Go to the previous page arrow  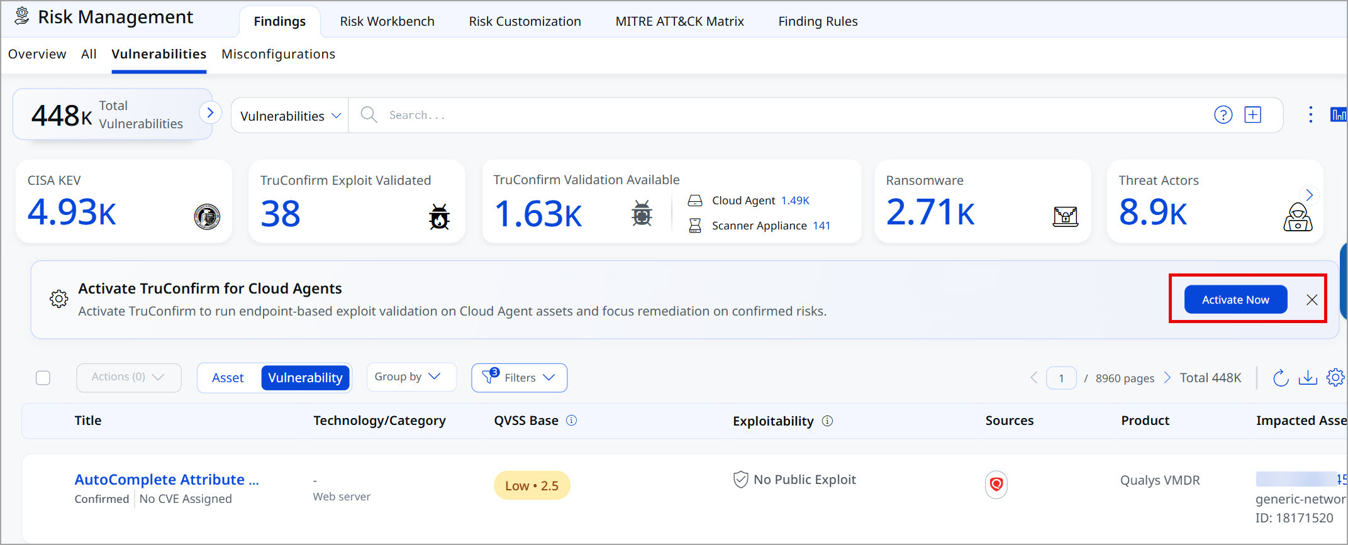(1033, 378)
